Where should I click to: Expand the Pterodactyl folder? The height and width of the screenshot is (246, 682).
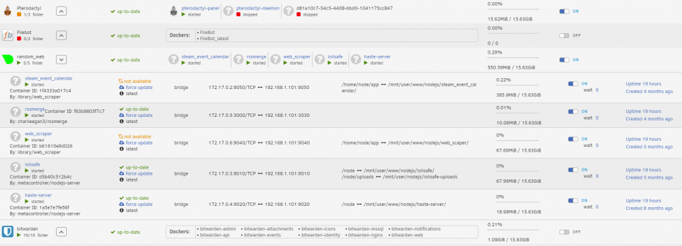point(62,12)
